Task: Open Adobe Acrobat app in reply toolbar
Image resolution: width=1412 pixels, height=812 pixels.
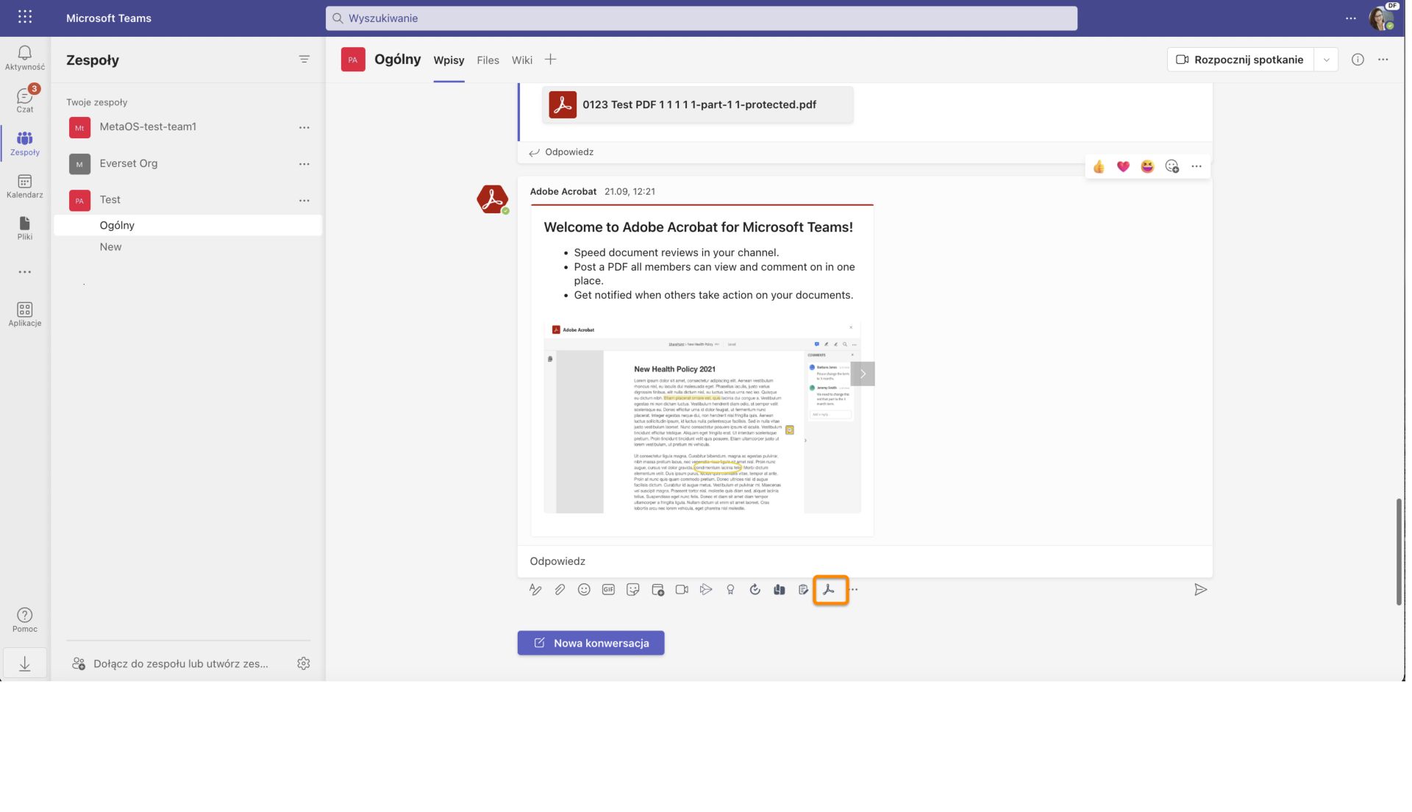Action: (x=830, y=590)
